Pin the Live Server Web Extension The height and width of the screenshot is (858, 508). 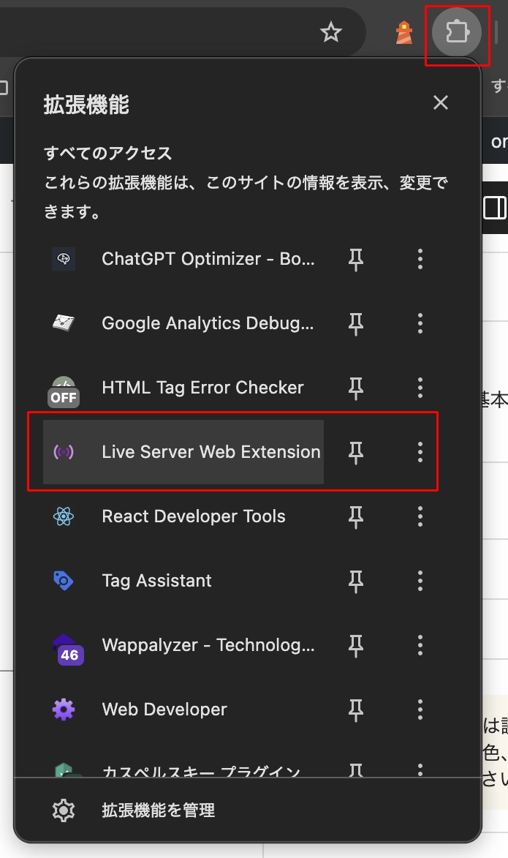356,452
